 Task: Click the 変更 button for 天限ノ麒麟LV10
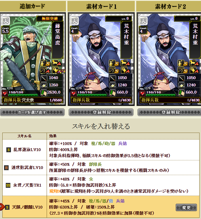point(186,207)
